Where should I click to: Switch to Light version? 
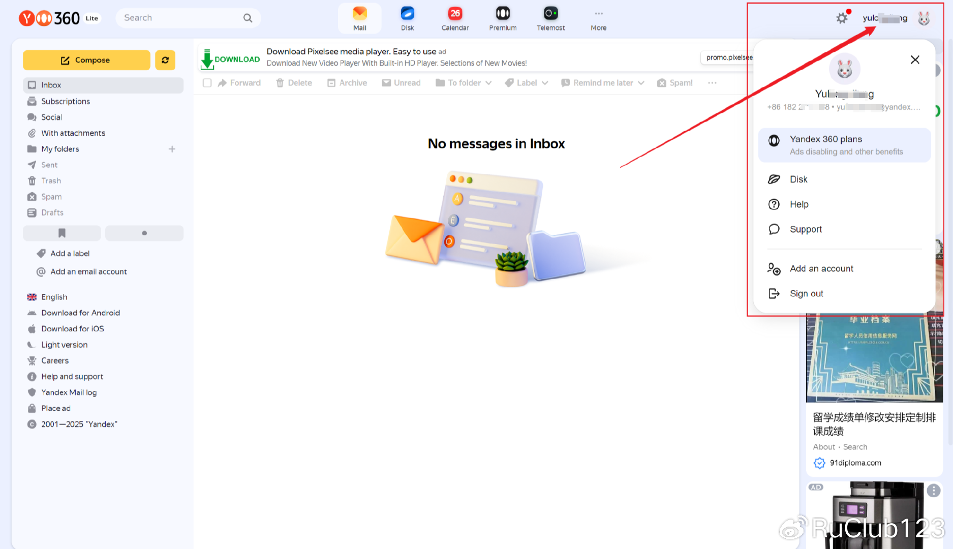(x=64, y=344)
